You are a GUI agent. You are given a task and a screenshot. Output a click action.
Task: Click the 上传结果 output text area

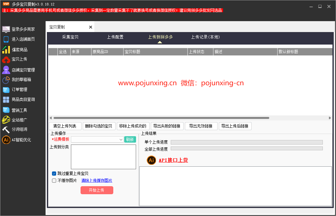[236, 186]
